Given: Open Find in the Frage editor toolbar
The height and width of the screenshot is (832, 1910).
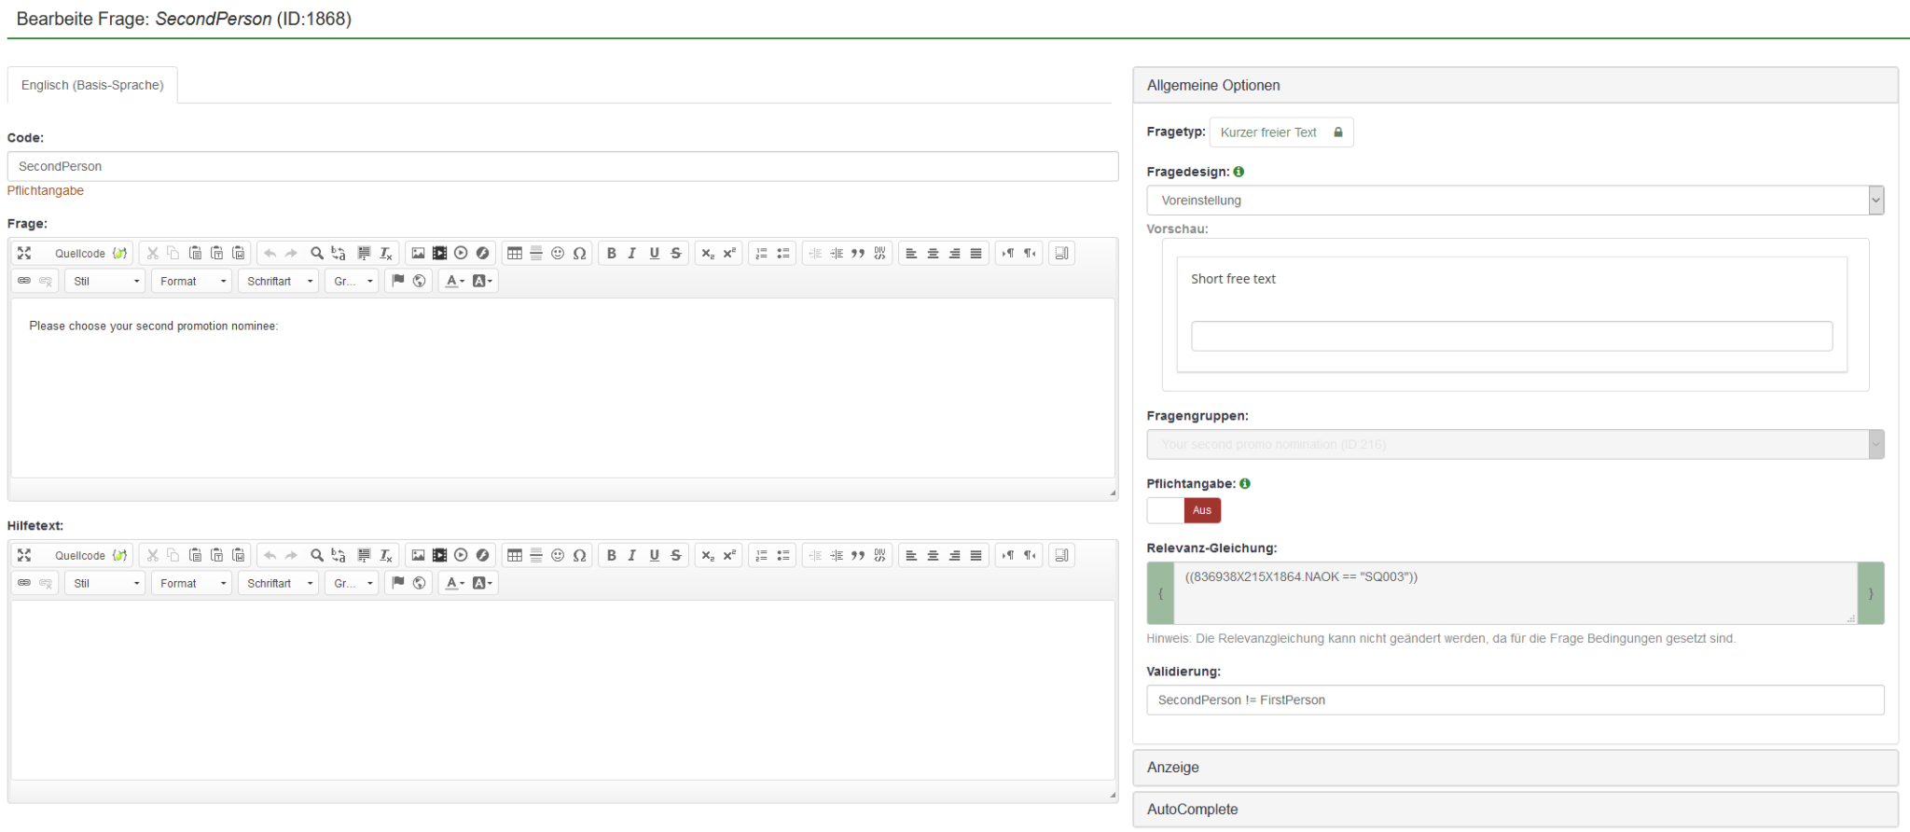Looking at the screenshot, I should pos(317,253).
